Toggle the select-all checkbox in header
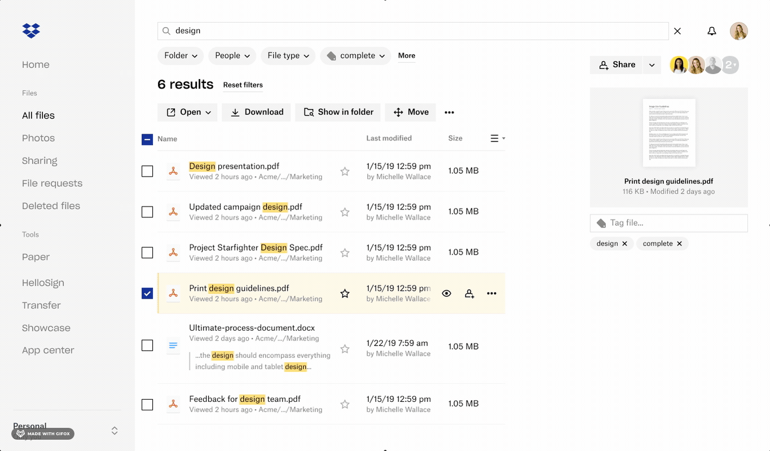This screenshot has height=451, width=770. coord(147,139)
